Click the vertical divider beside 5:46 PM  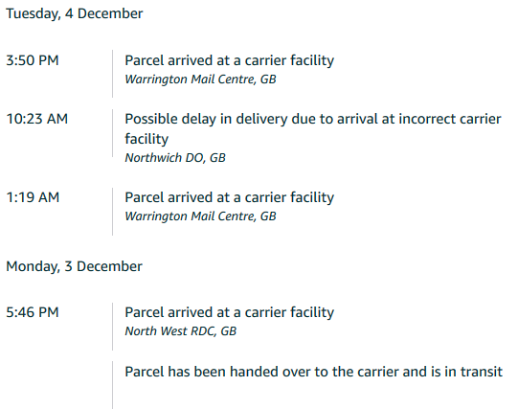[112, 327]
